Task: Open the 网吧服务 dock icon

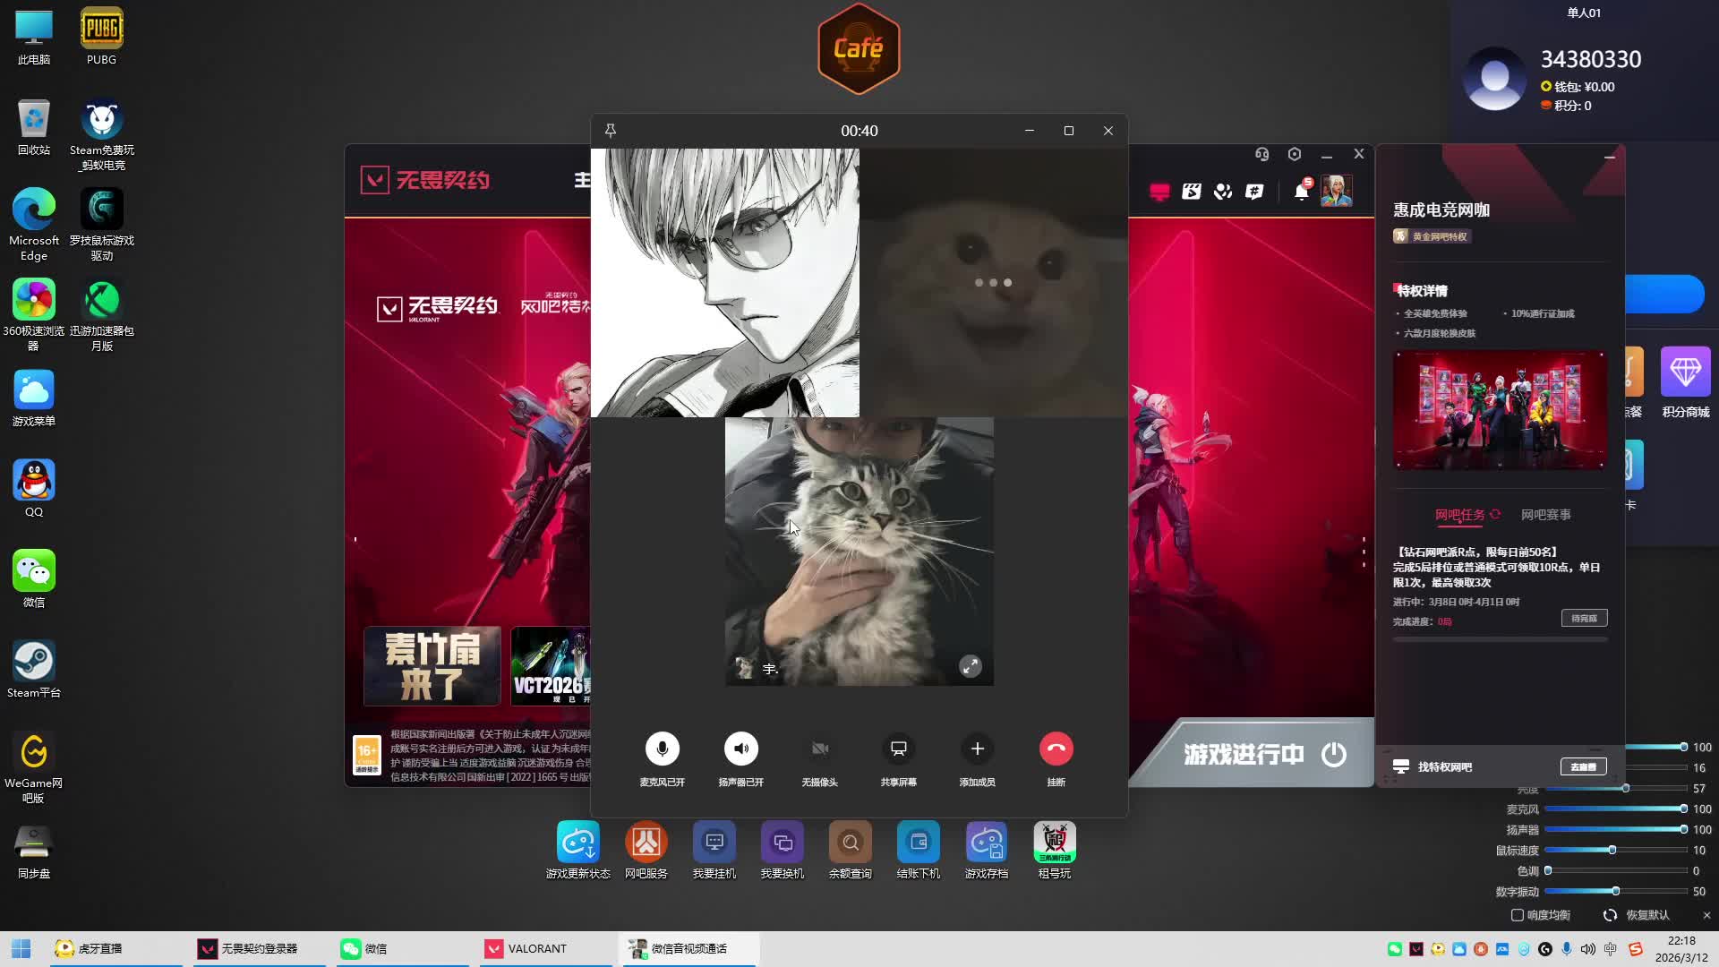Action: tap(646, 843)
